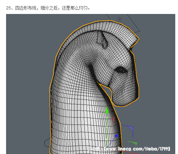This screenshot has height=154, width=178.
Task: Click the green Y-axis arrow on the gizmo
Action: (107, 110)
